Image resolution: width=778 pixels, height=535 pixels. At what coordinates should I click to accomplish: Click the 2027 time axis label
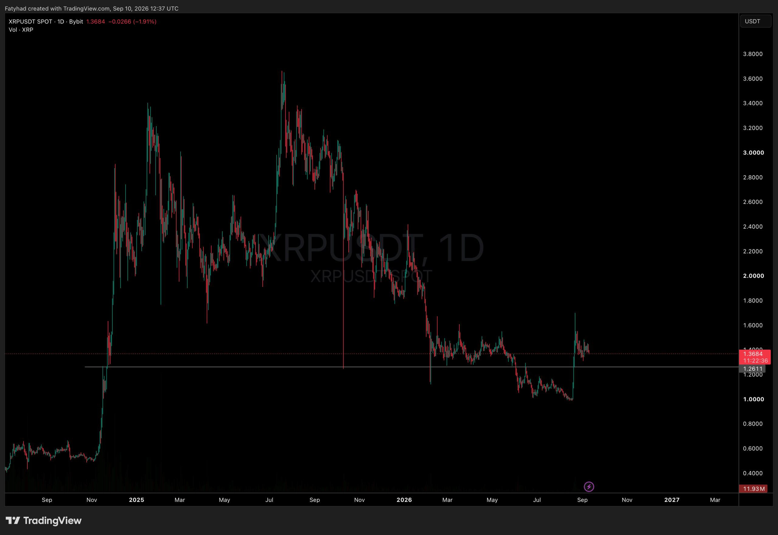[672, 500]
